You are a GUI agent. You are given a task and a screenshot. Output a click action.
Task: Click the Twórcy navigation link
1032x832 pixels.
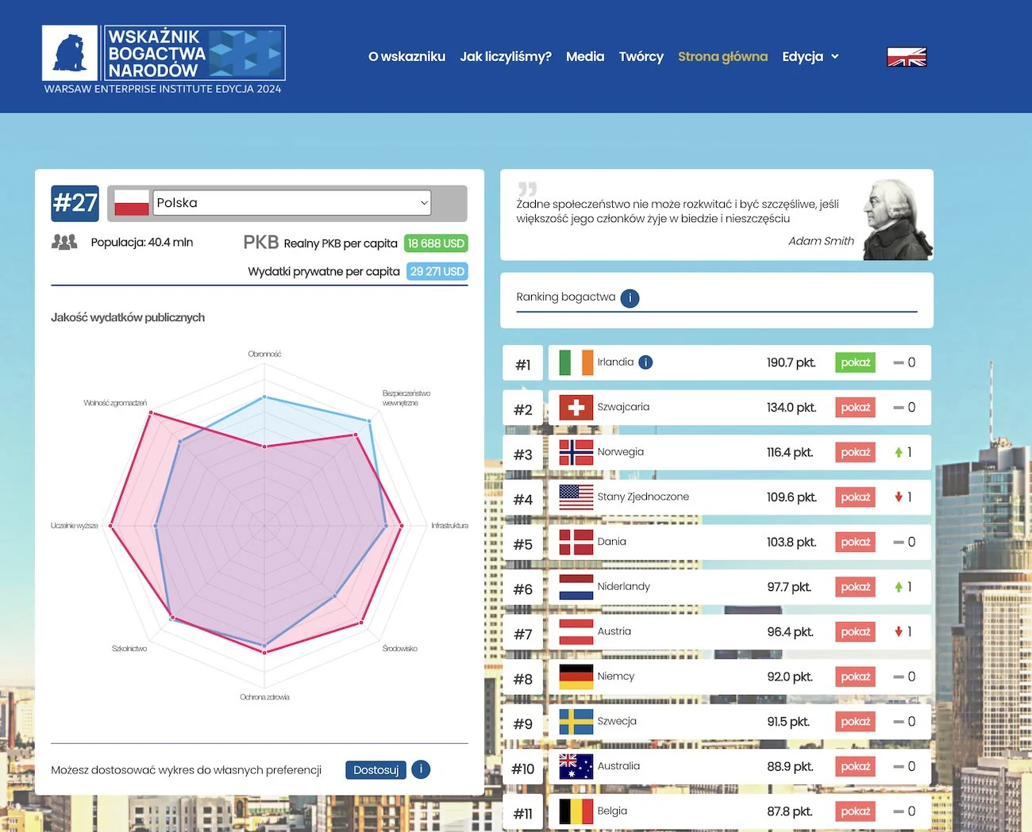[641, 57]
